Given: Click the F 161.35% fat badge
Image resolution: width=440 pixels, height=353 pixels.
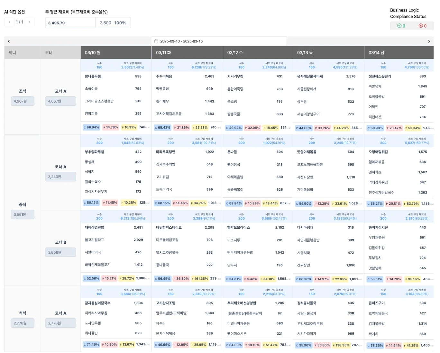Looking at the screenshot, I should 200,279.
